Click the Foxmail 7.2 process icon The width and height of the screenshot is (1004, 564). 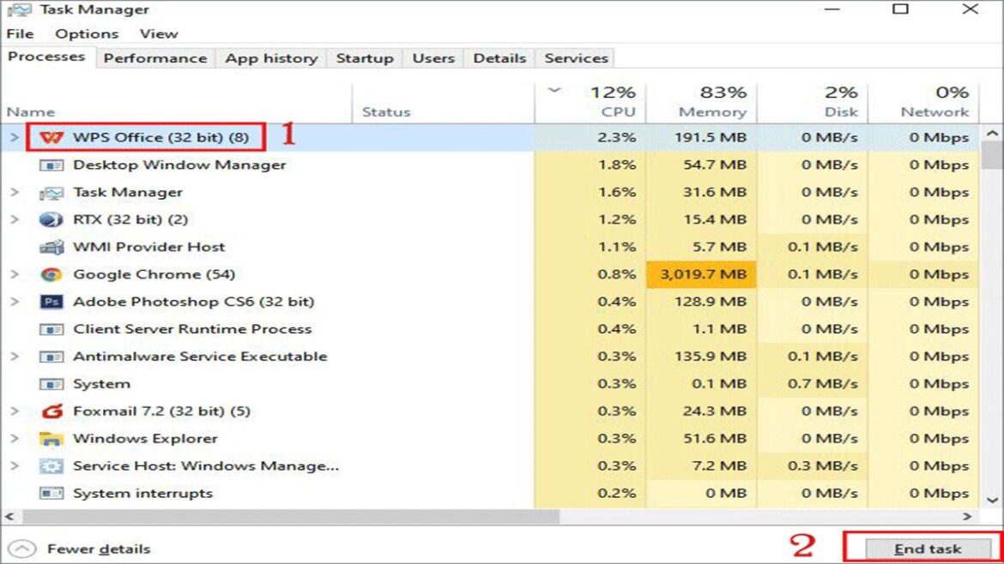pos(51,411)
